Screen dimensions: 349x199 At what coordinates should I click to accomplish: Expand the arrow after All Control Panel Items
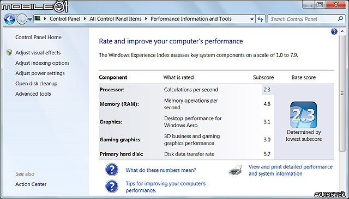click(146, 19)
